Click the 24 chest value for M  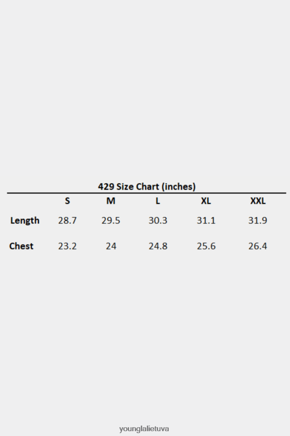point(111,246)
